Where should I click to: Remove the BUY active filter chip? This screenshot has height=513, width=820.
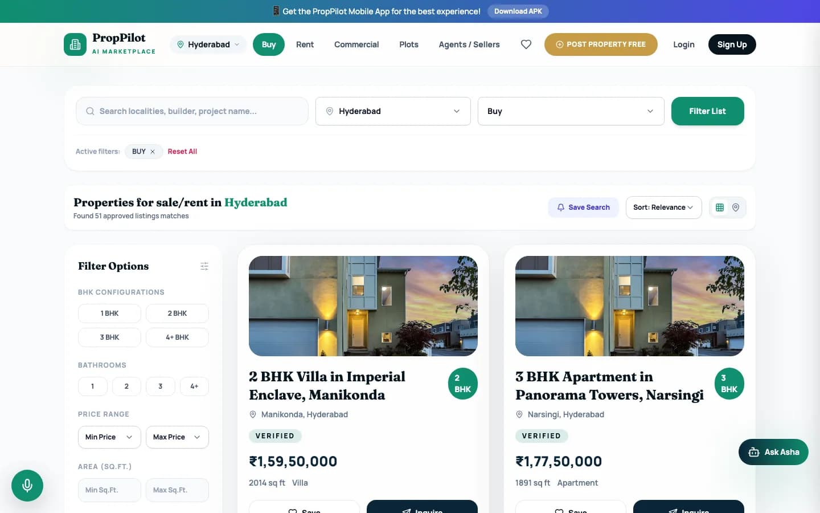[153, 152]
